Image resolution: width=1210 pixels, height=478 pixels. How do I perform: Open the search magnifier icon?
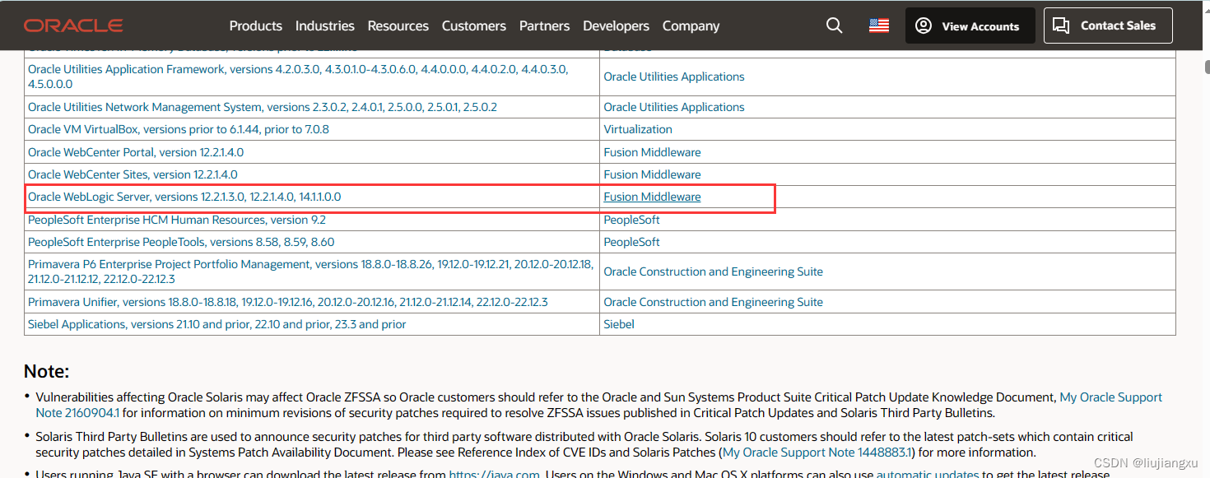pos(834,26)
